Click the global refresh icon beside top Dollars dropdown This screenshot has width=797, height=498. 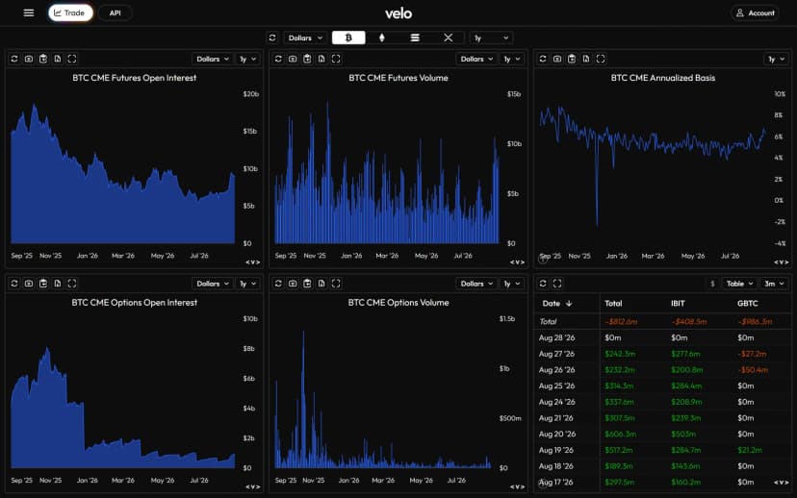point(272,37)
